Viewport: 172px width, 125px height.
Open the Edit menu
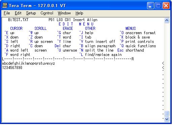tap(18, 13)
